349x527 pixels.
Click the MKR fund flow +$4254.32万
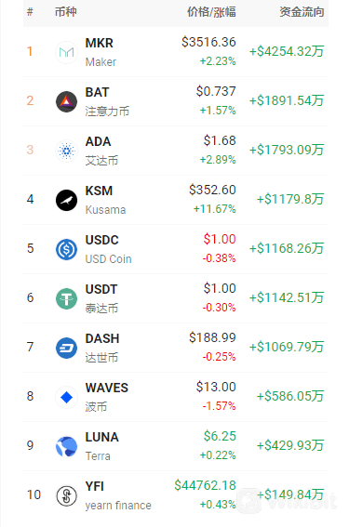(287, 51)
